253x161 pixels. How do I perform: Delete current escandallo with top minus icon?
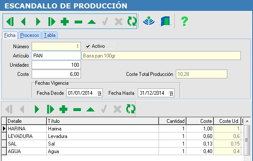tap(78, 22)
